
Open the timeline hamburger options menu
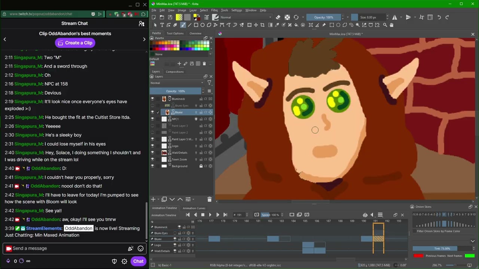tap(380, 215)
